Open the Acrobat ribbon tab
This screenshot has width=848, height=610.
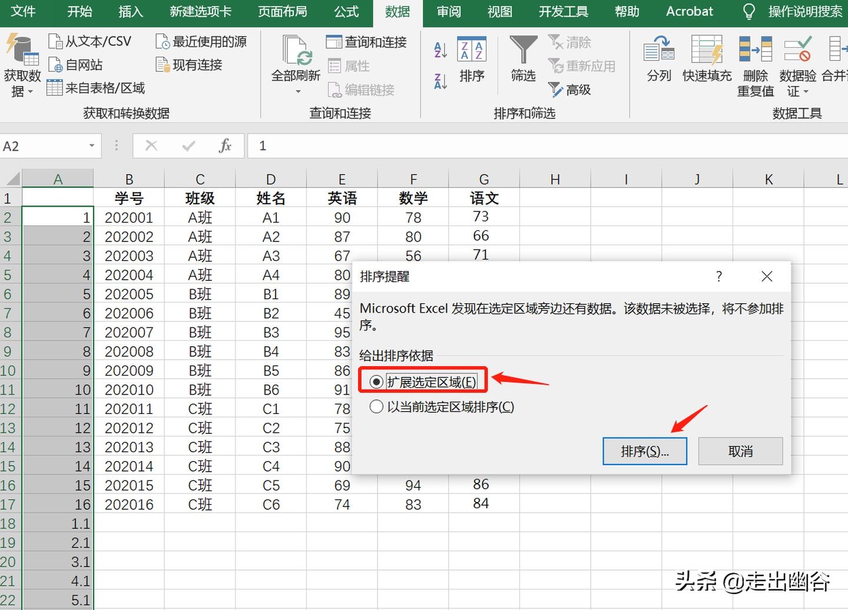(690, 12)
